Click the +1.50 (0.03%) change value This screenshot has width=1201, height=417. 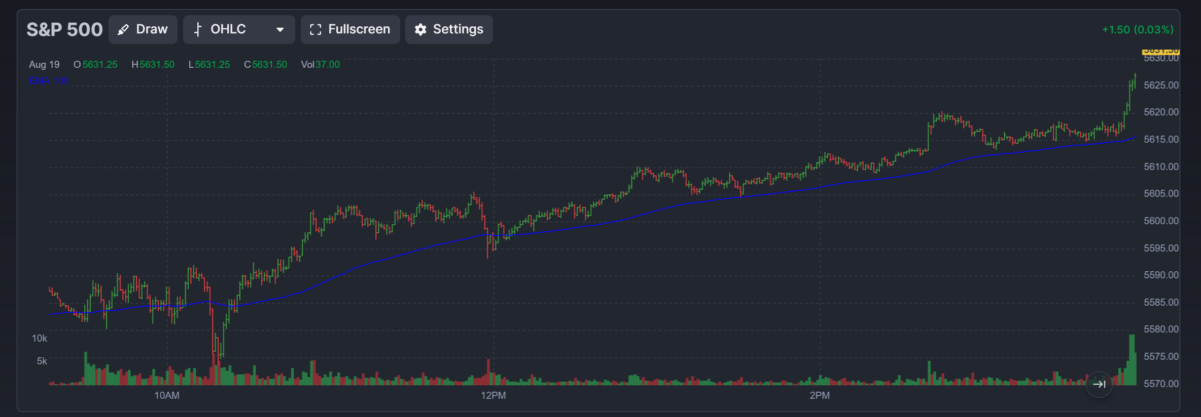click(1138, 29)
